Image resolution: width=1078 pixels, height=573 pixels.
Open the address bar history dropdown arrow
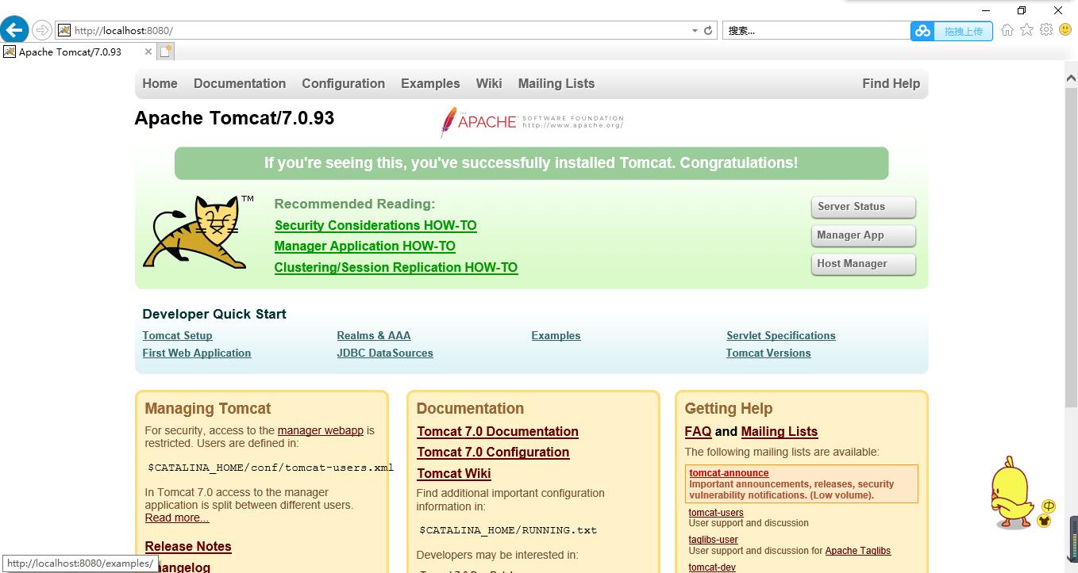(x=695, y=31)
